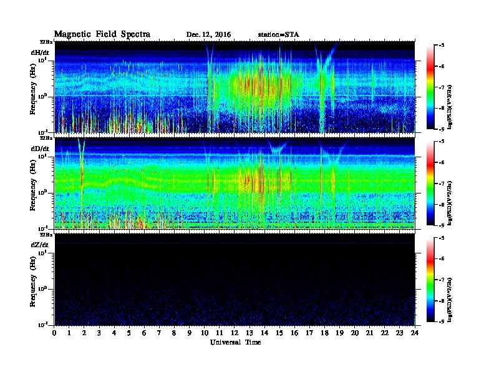Click the "-6" tick on dD/dt color bar
Viewport: 494px width, 382px height.
pyautogui.click(x=442, y=162)
